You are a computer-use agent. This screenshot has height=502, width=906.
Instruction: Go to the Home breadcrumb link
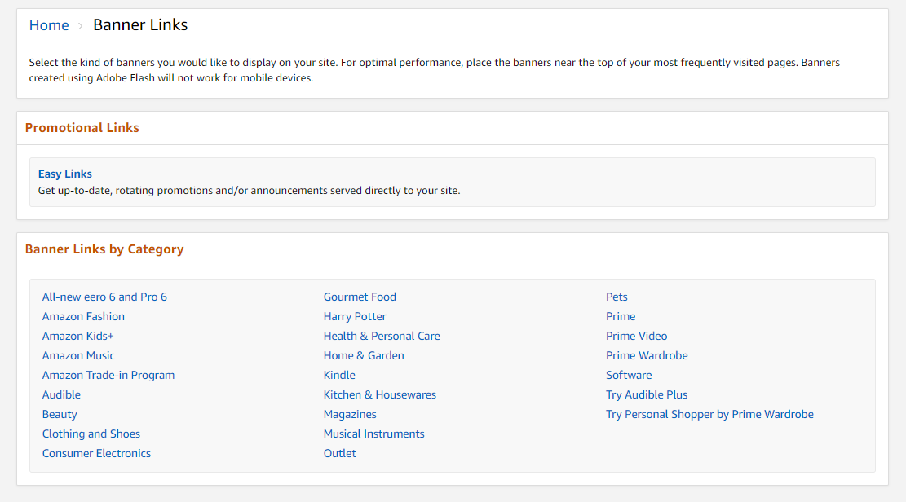(x=49, y=25)
